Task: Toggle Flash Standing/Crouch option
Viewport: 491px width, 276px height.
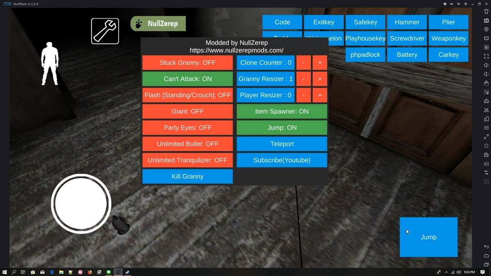Action: 188,95
